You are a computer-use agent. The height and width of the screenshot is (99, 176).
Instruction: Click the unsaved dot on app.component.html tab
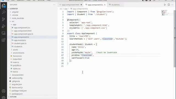click(x=81, y=5)
